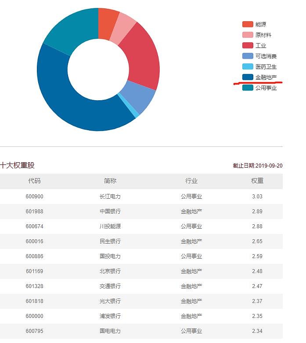Click stock code 601169

(34, 271)
